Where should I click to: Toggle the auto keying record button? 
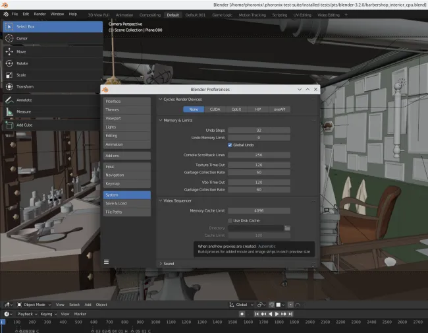coord(242,314)
